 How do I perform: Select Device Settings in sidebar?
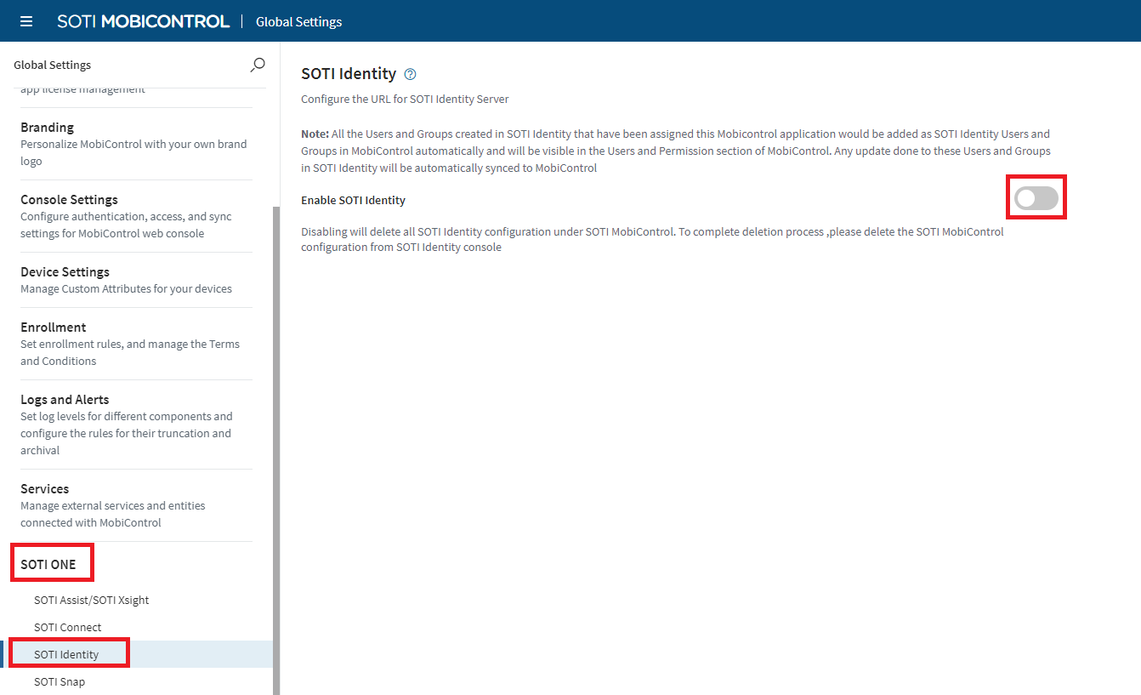pos(65,271)
